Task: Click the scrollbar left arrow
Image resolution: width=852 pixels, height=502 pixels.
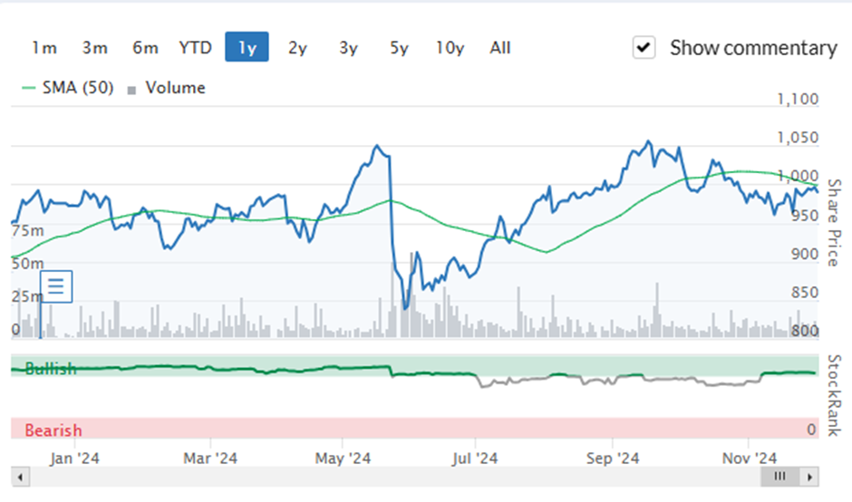Action: [x=20, y=478]
